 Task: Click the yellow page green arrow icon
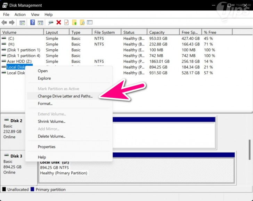coord(74,23)
